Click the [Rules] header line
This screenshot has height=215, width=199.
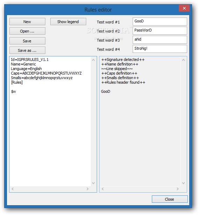click(17, 82)
